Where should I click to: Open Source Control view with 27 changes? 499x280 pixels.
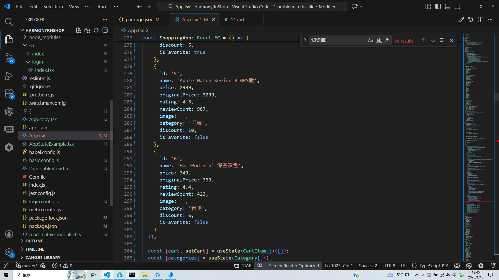tap(9, 58)
